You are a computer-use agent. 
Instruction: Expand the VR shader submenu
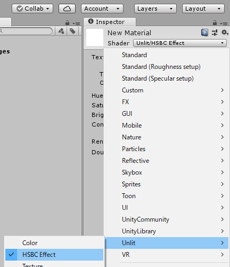pos(166,255)
